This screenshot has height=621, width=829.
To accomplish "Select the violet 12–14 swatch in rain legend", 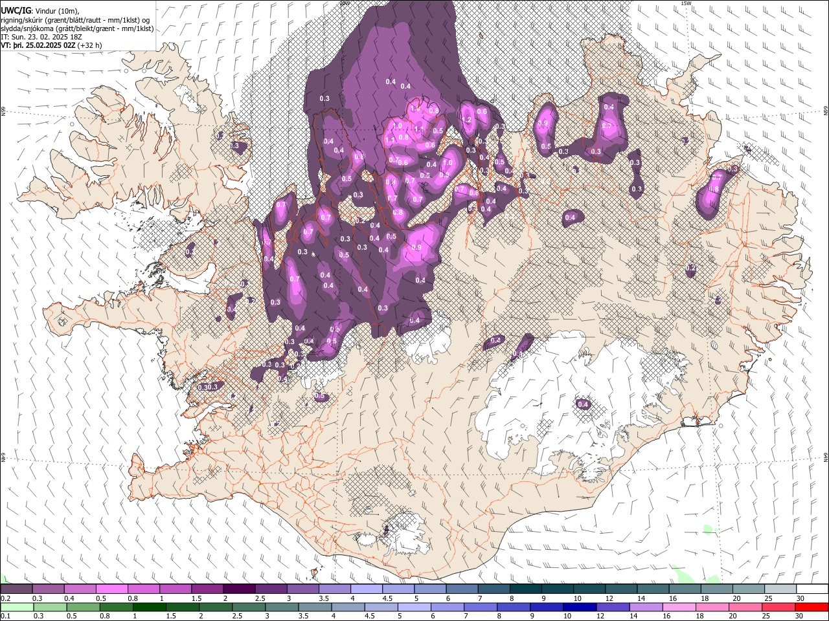I will (612, 607).
